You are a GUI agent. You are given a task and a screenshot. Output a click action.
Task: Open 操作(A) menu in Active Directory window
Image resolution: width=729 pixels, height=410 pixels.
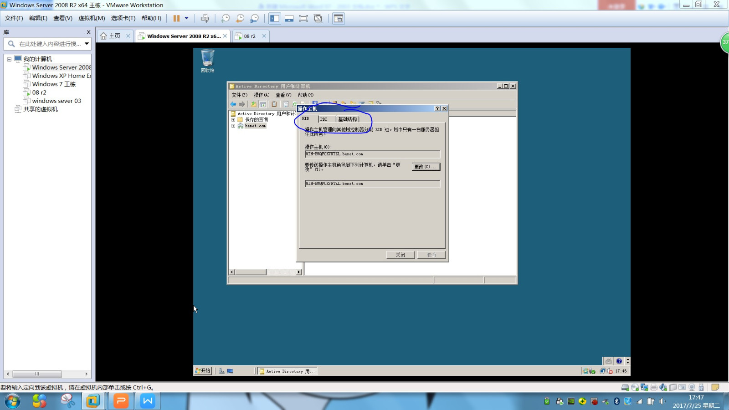tap(262, 95)
